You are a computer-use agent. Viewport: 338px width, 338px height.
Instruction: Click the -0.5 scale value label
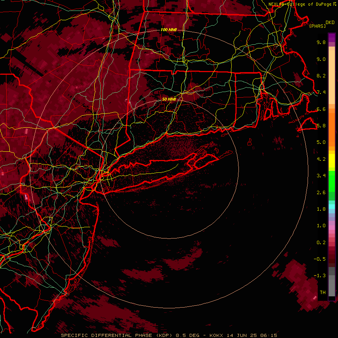[x=320, y=259]
